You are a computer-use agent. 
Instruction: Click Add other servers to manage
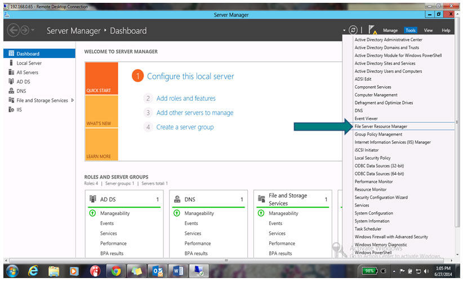pos(195,113)
